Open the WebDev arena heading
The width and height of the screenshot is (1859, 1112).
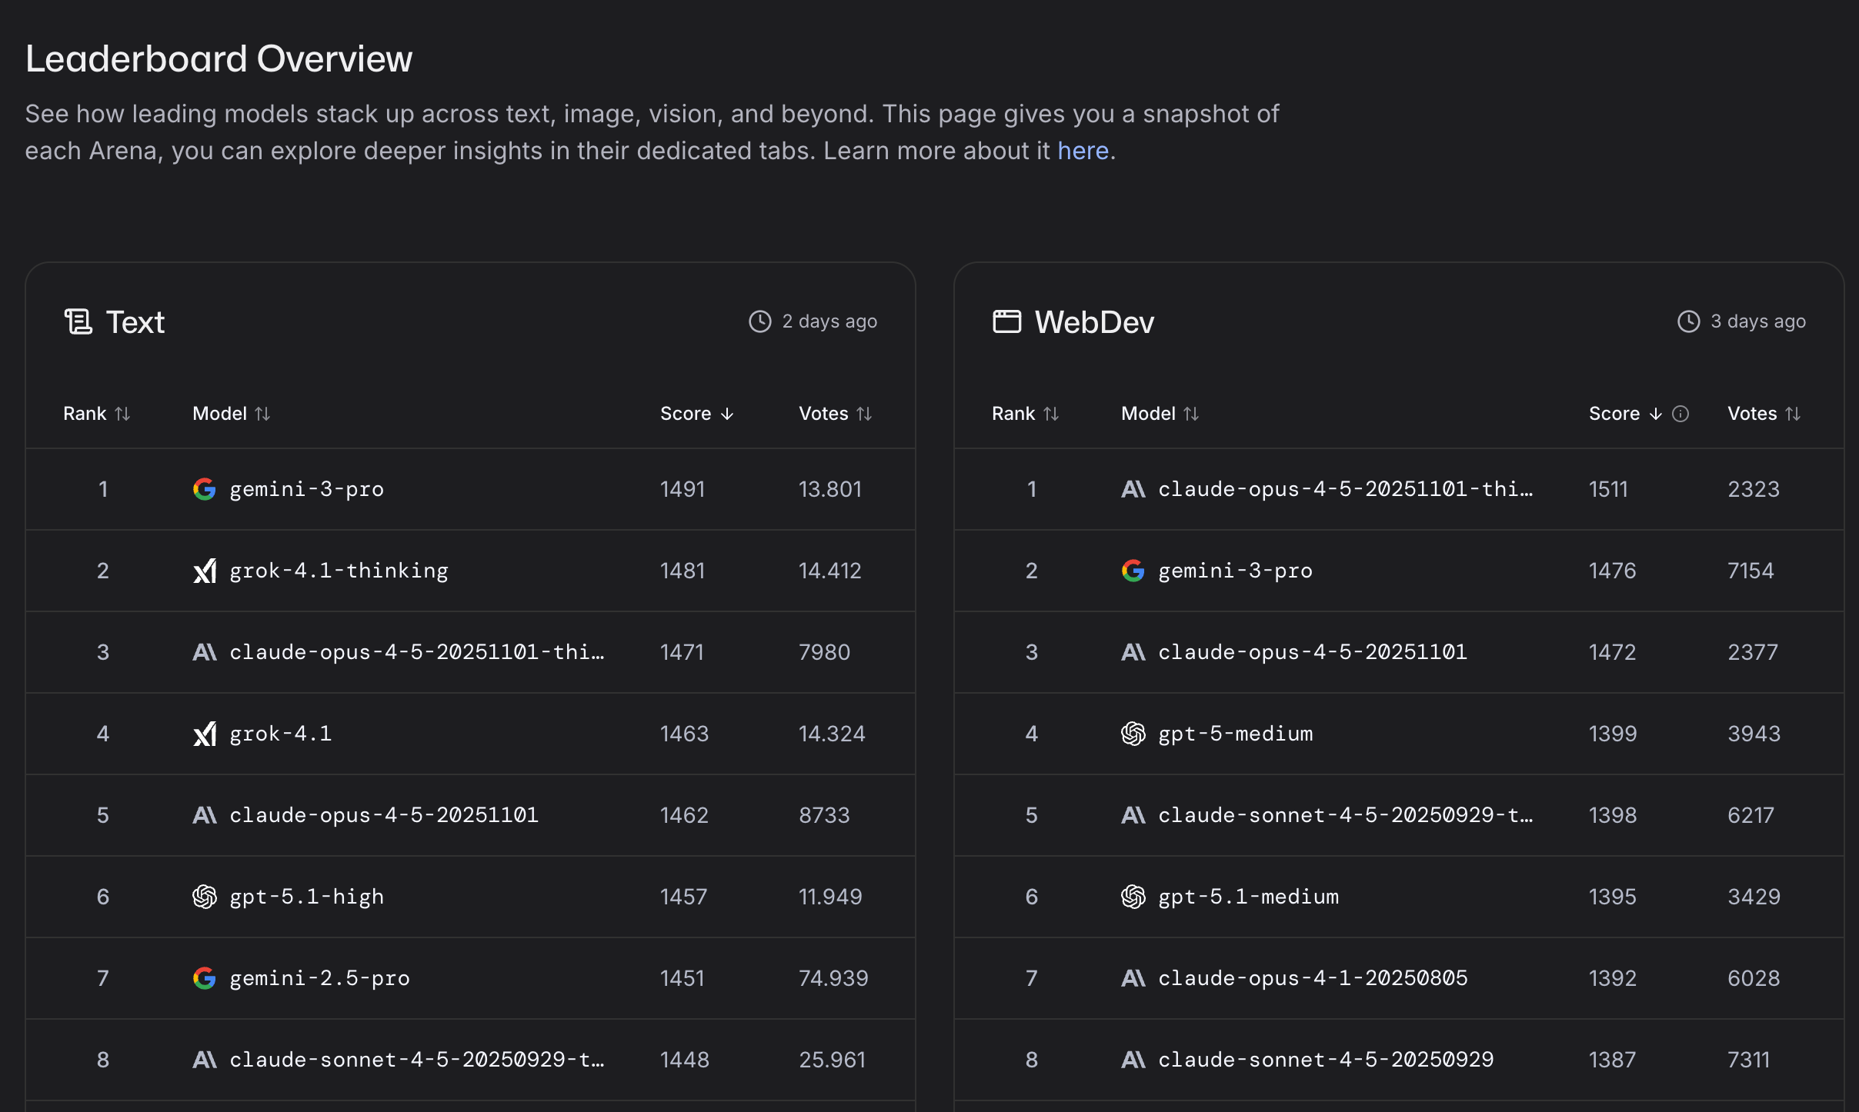click(x=1093, y=322)
